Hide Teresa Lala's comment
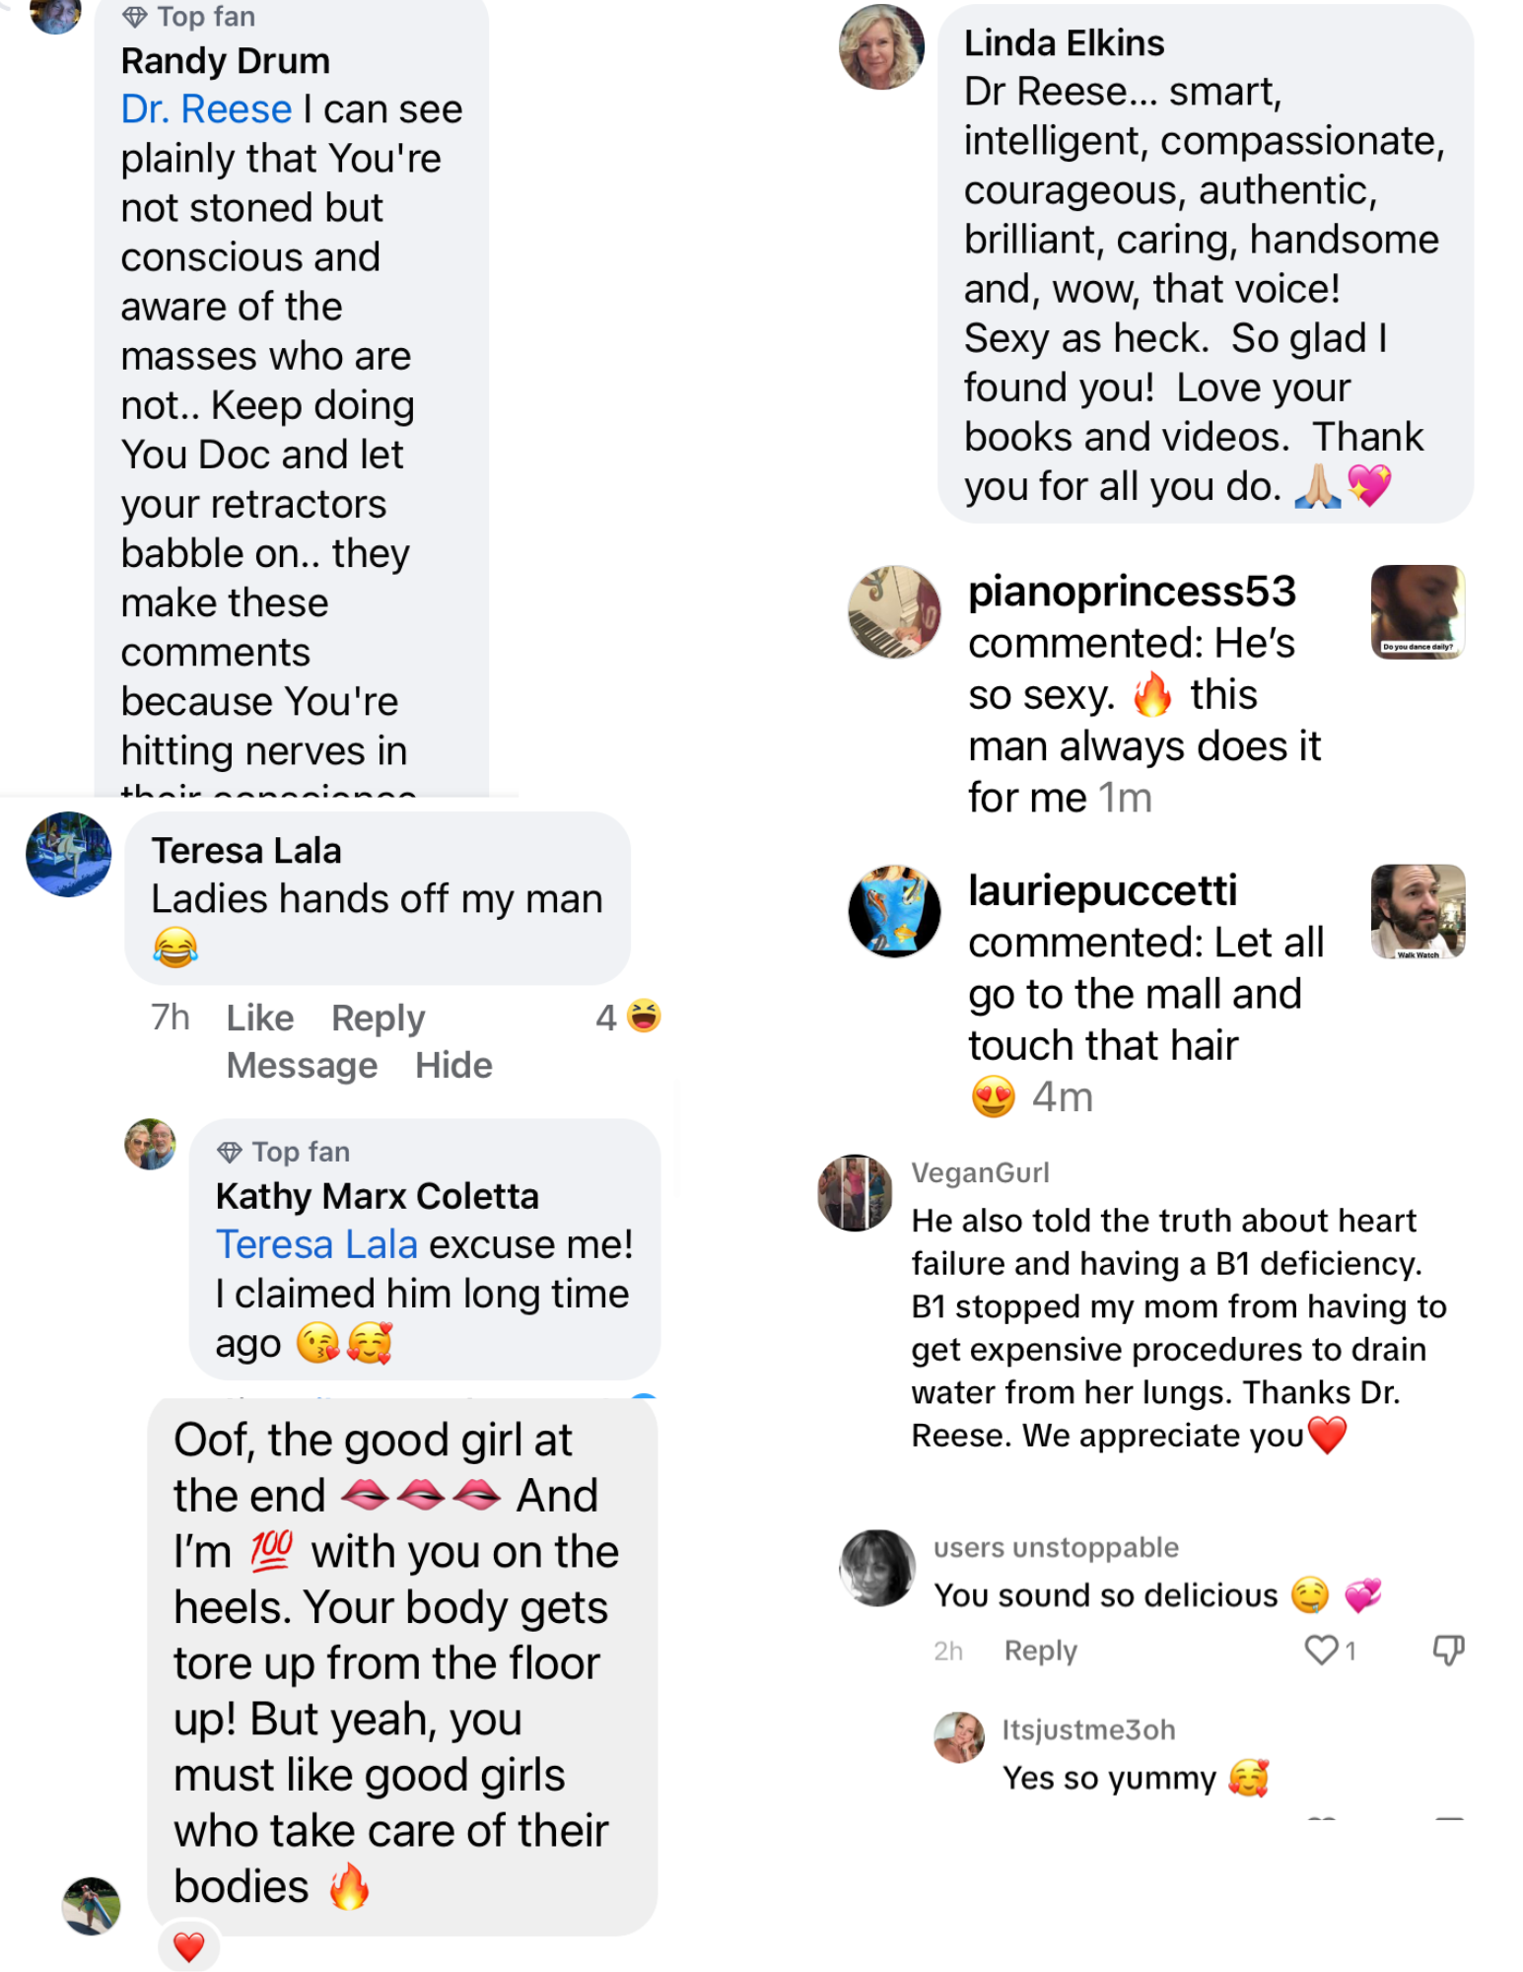Viewport: 1523px width, 1972px height. click(x=452, y=1065)
